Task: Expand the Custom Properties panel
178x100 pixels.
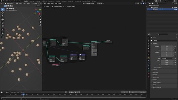Action: point(157,87)
